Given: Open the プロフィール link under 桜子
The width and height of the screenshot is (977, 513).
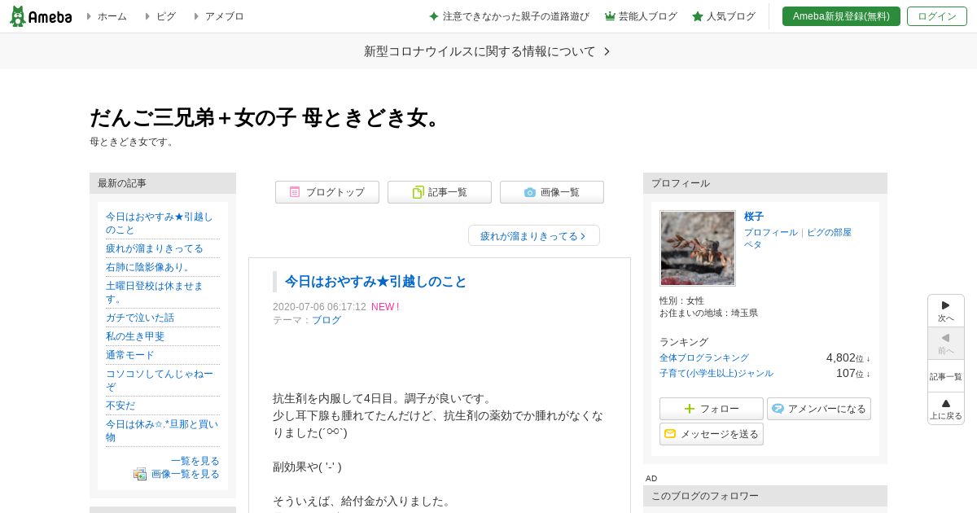Looking at the screenshot, I should 771,232.
